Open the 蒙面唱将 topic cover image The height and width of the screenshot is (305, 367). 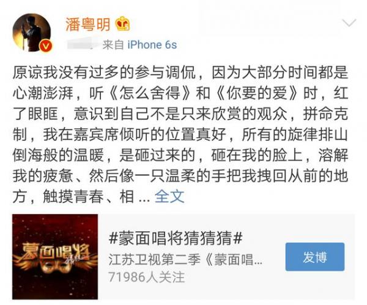pyautogui.click(x=55, y=256)
